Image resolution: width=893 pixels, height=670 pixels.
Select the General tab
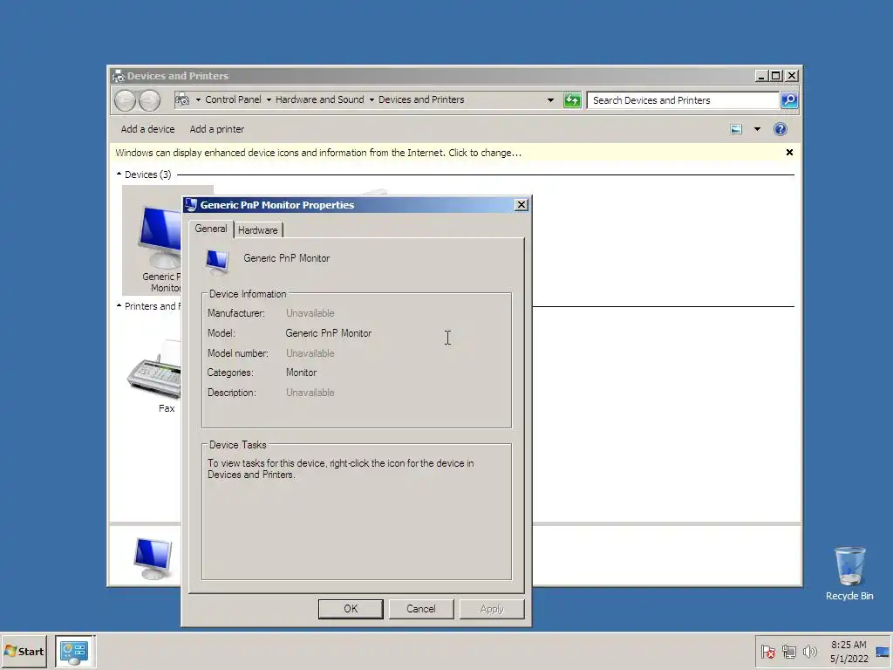[x=211, y=229]
